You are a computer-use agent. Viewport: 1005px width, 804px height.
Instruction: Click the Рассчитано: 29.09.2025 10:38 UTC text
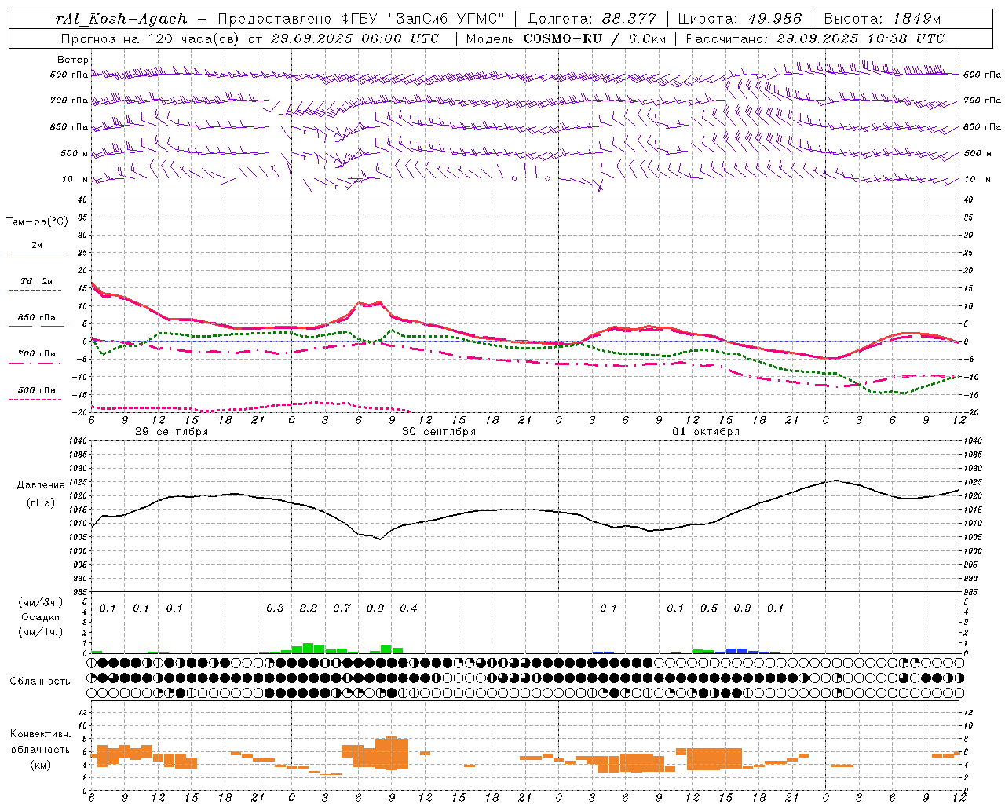(815, 38)
